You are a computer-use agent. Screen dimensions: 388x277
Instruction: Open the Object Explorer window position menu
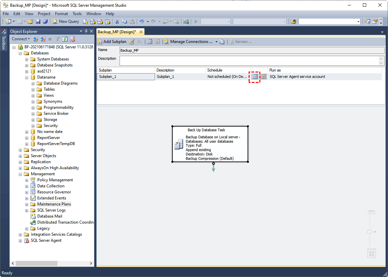click(x=81, y=32)
